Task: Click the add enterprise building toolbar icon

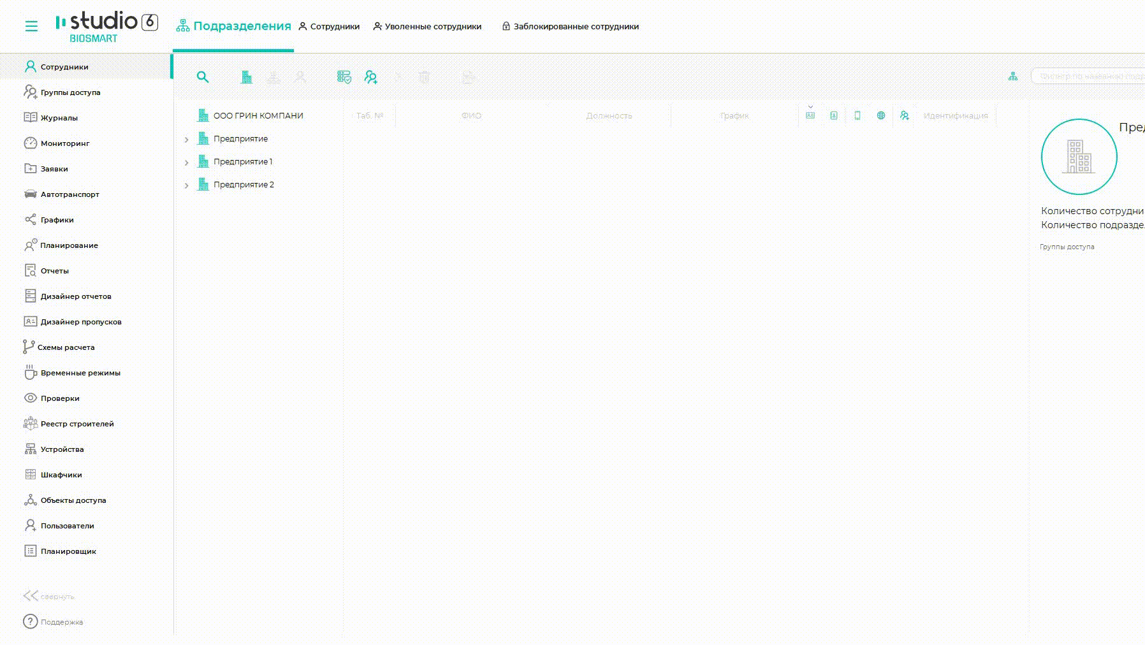Action: [x=246, y=77]
